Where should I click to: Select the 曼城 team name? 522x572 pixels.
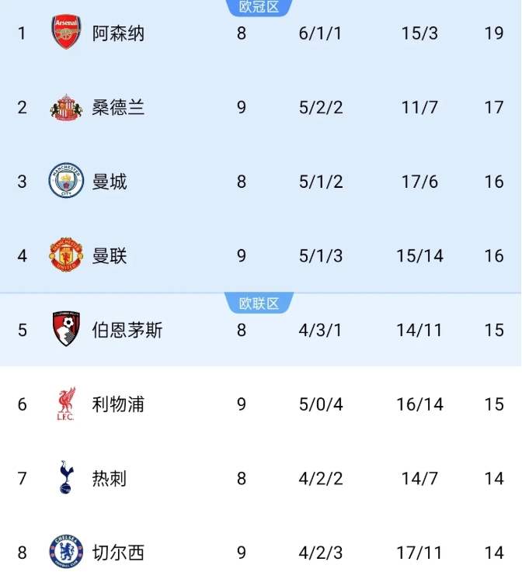tap(110, 182)
